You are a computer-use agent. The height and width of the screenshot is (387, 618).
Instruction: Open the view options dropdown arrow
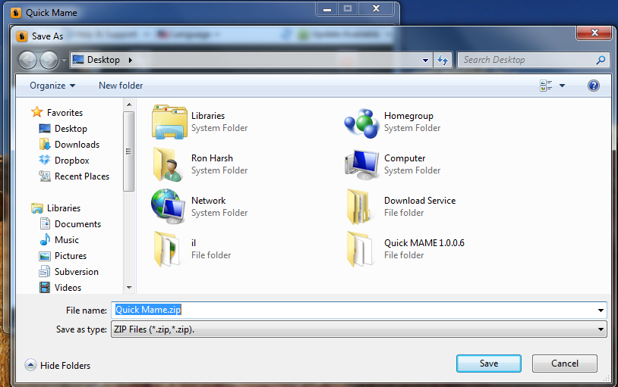[562, 86]
